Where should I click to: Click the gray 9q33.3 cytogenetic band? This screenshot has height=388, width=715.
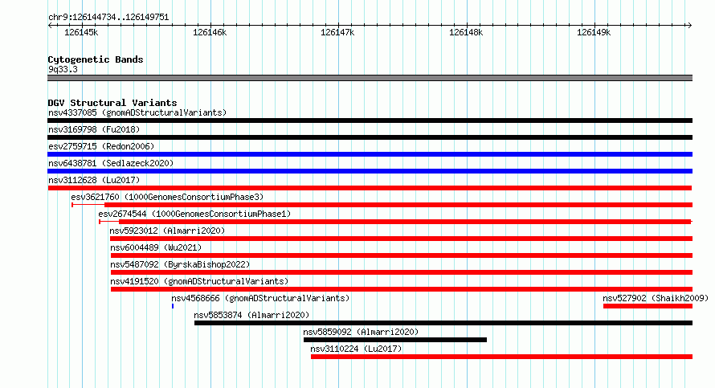tap(370, 78)
